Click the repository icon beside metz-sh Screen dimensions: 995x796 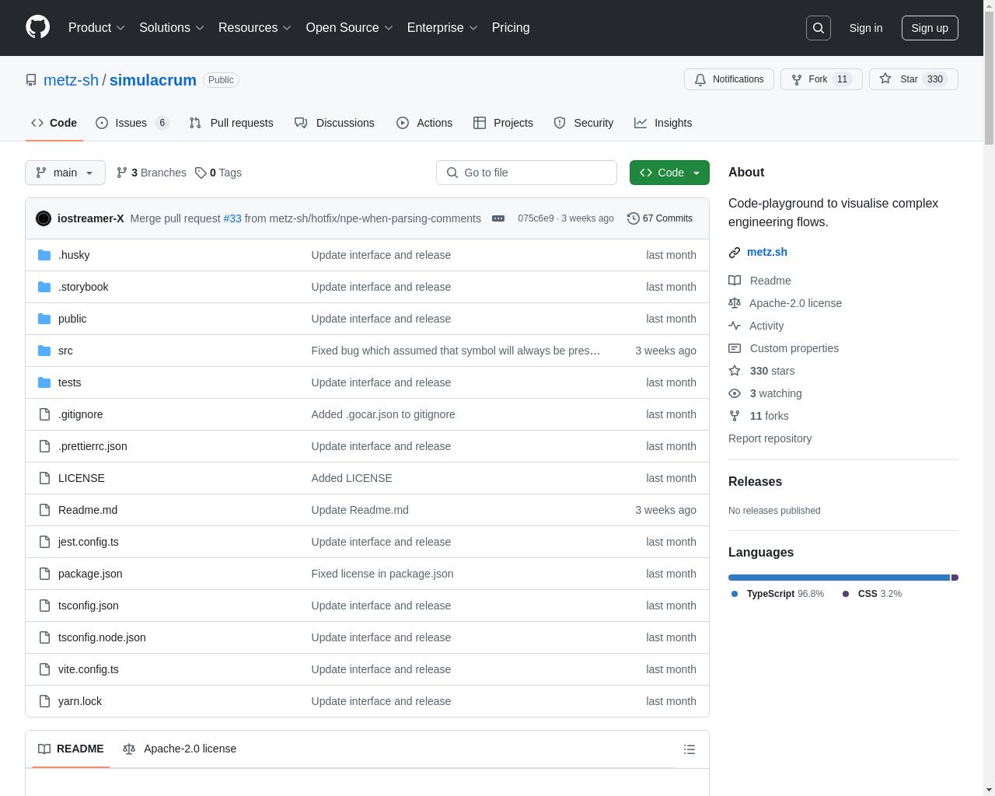pyautogui.click(x=31, y=80)
